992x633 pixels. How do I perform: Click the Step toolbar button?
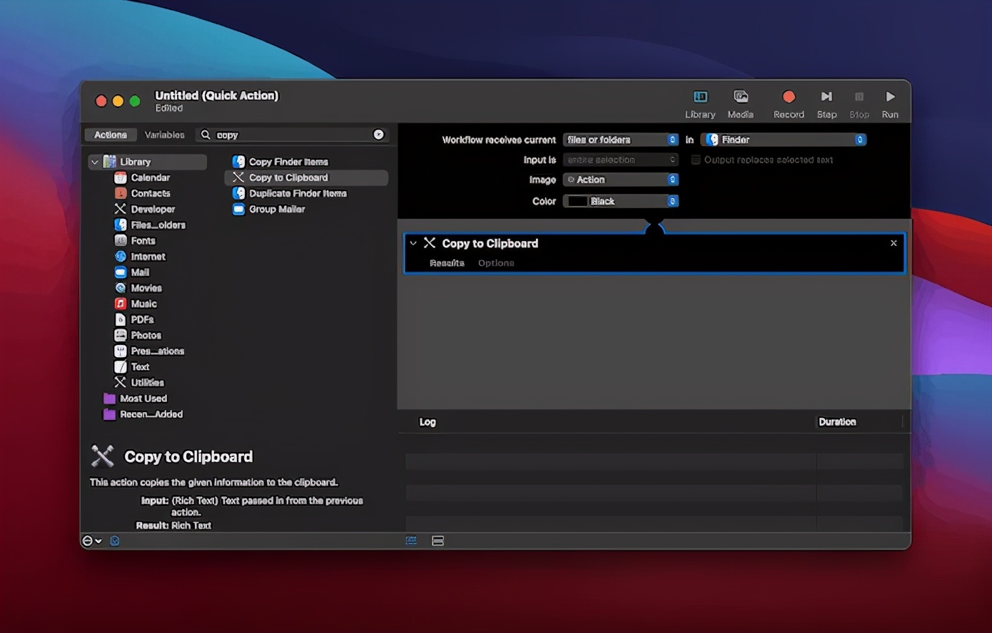[826, 97]
